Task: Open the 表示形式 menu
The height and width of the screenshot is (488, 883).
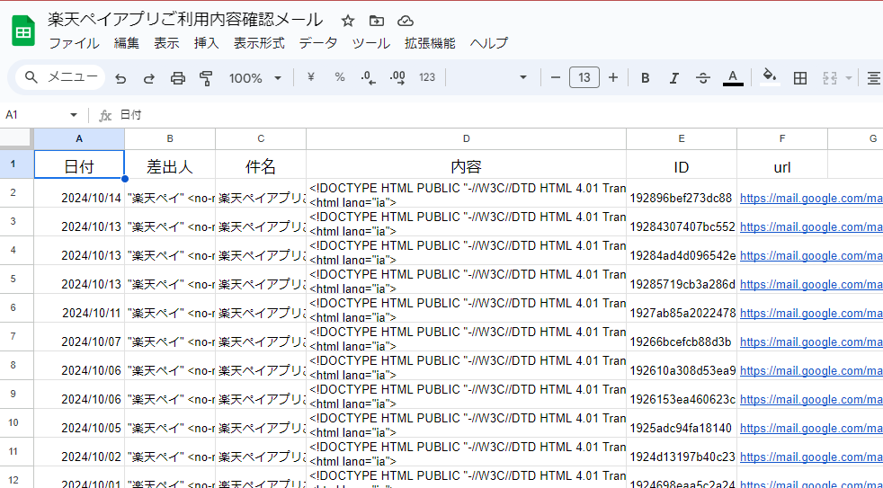Action: click(x=259, y=43)
